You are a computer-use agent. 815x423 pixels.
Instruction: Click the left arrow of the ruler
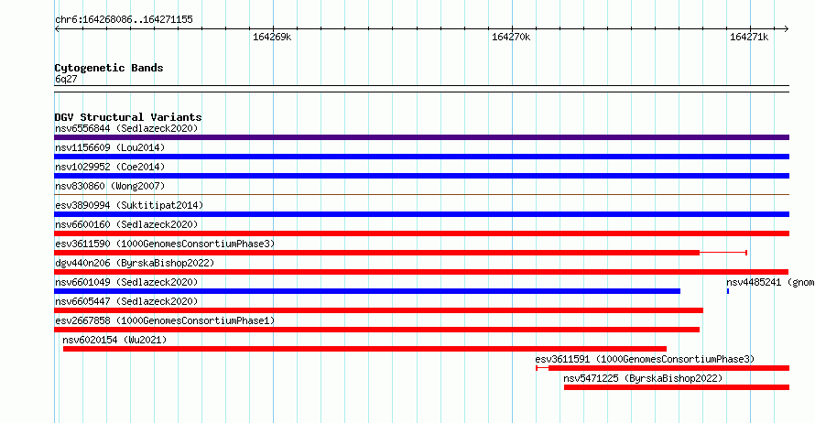pos(57,28)
